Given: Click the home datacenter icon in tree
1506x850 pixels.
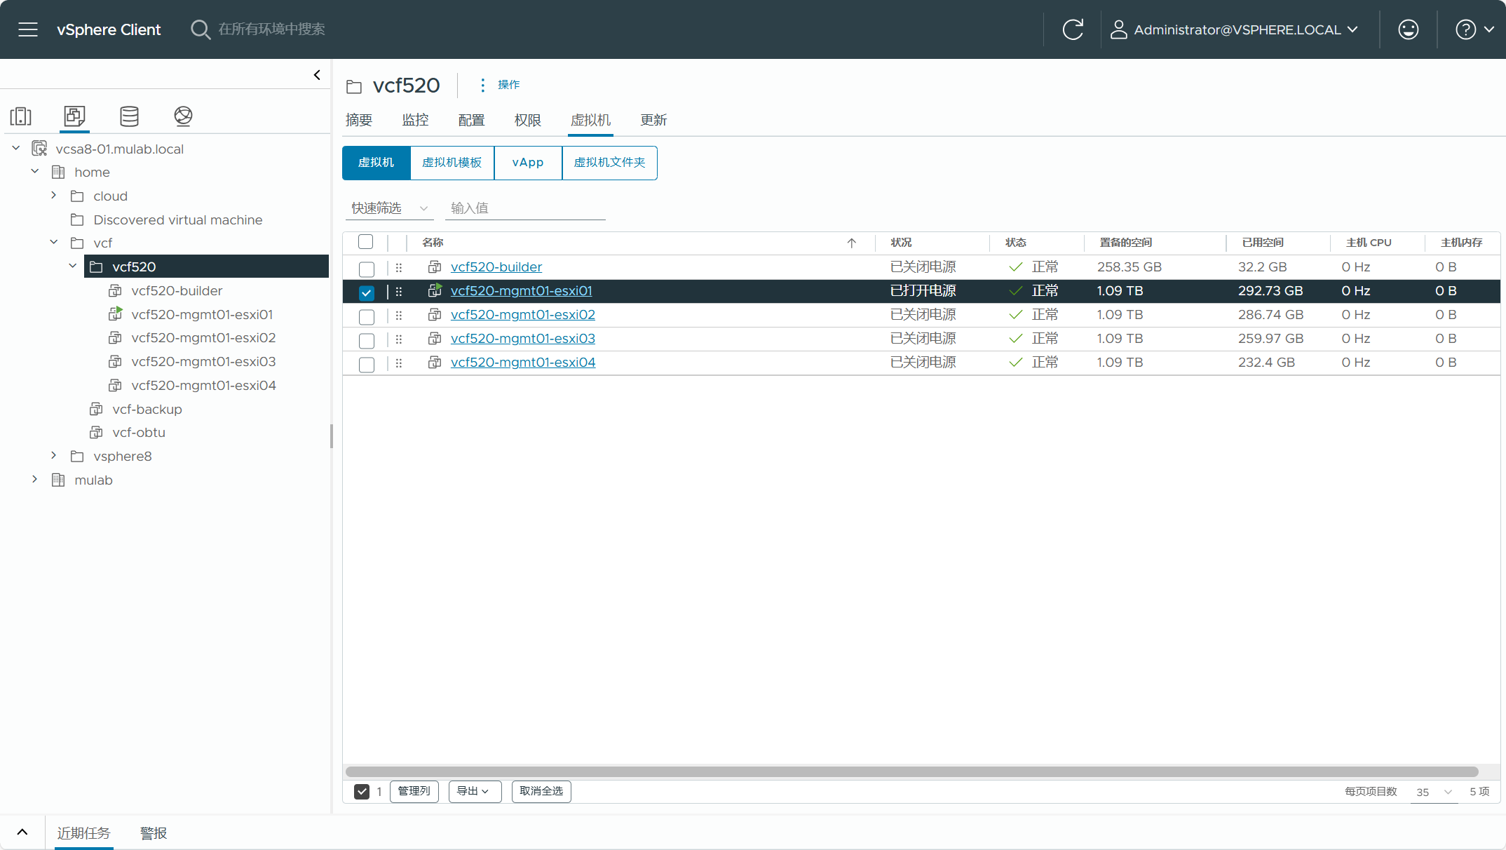Looking at the screenshot, I should (58, 172).
